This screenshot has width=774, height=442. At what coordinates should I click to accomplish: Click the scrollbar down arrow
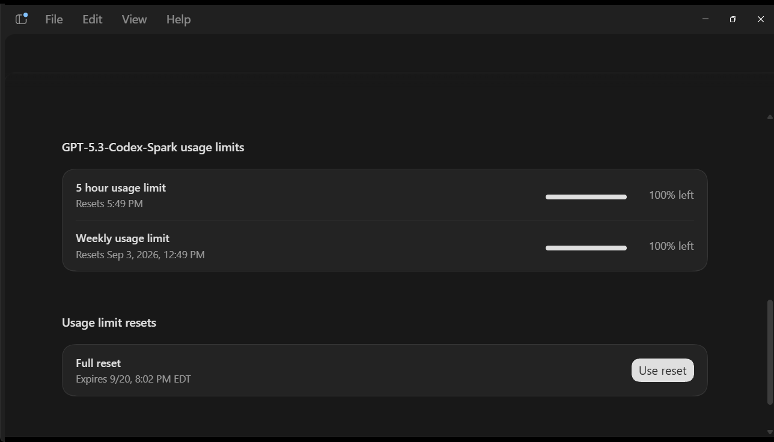point(770,432)
